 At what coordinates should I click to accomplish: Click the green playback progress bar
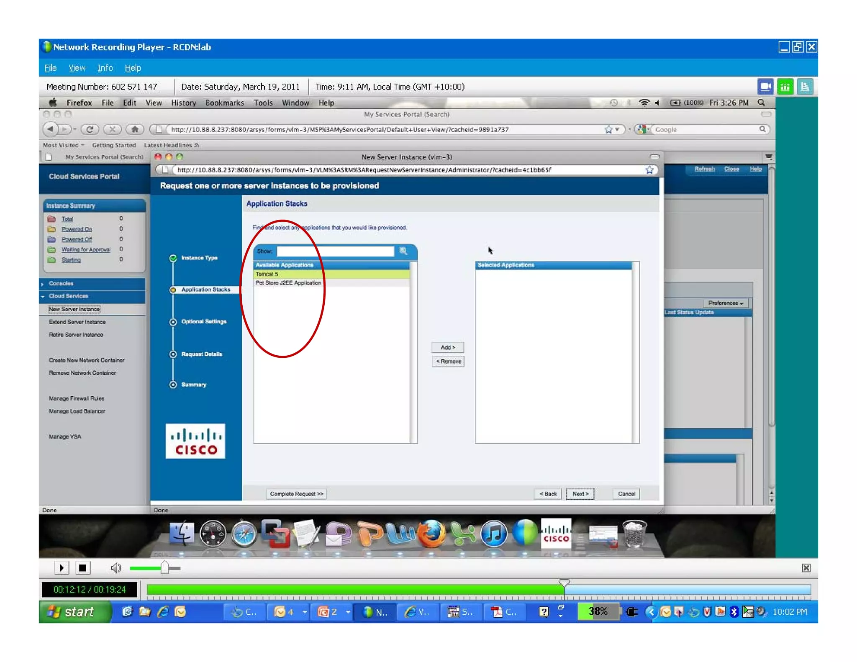coord(355,590)
